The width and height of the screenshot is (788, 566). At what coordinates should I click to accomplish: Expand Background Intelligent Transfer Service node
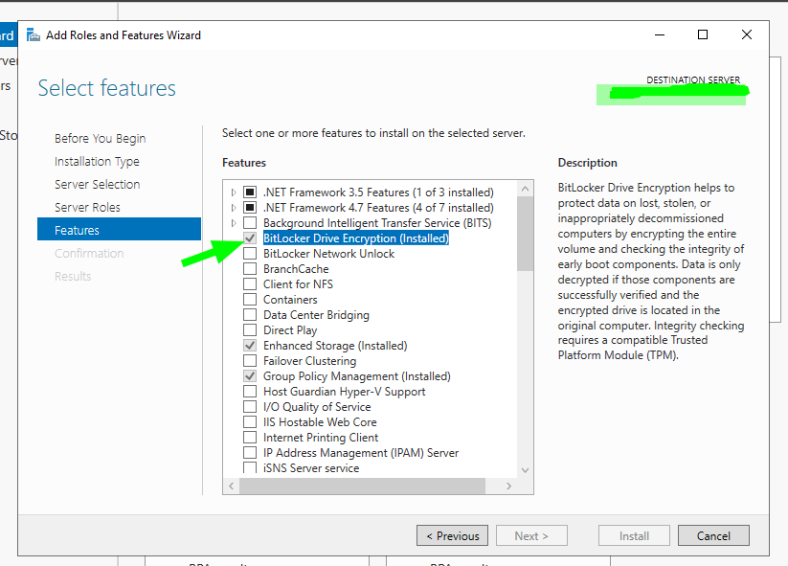point(234,223)
